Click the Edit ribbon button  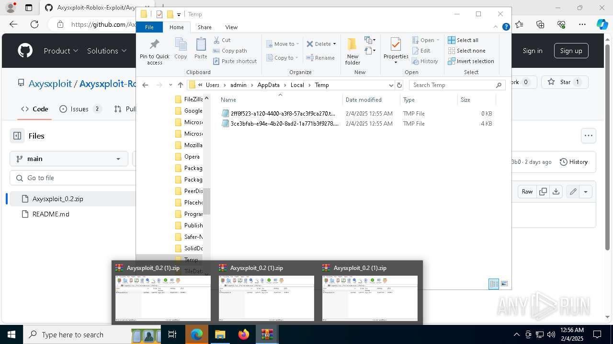pyautogui.click(x=421, y=51)
